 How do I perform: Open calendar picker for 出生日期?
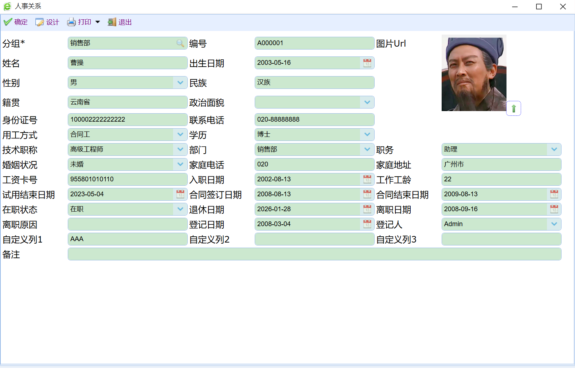[367, 63]
